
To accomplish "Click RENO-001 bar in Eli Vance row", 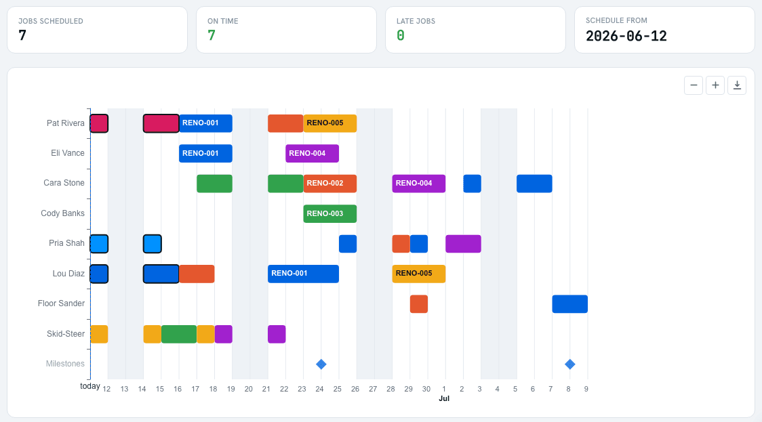I will (x=205, y=154).
